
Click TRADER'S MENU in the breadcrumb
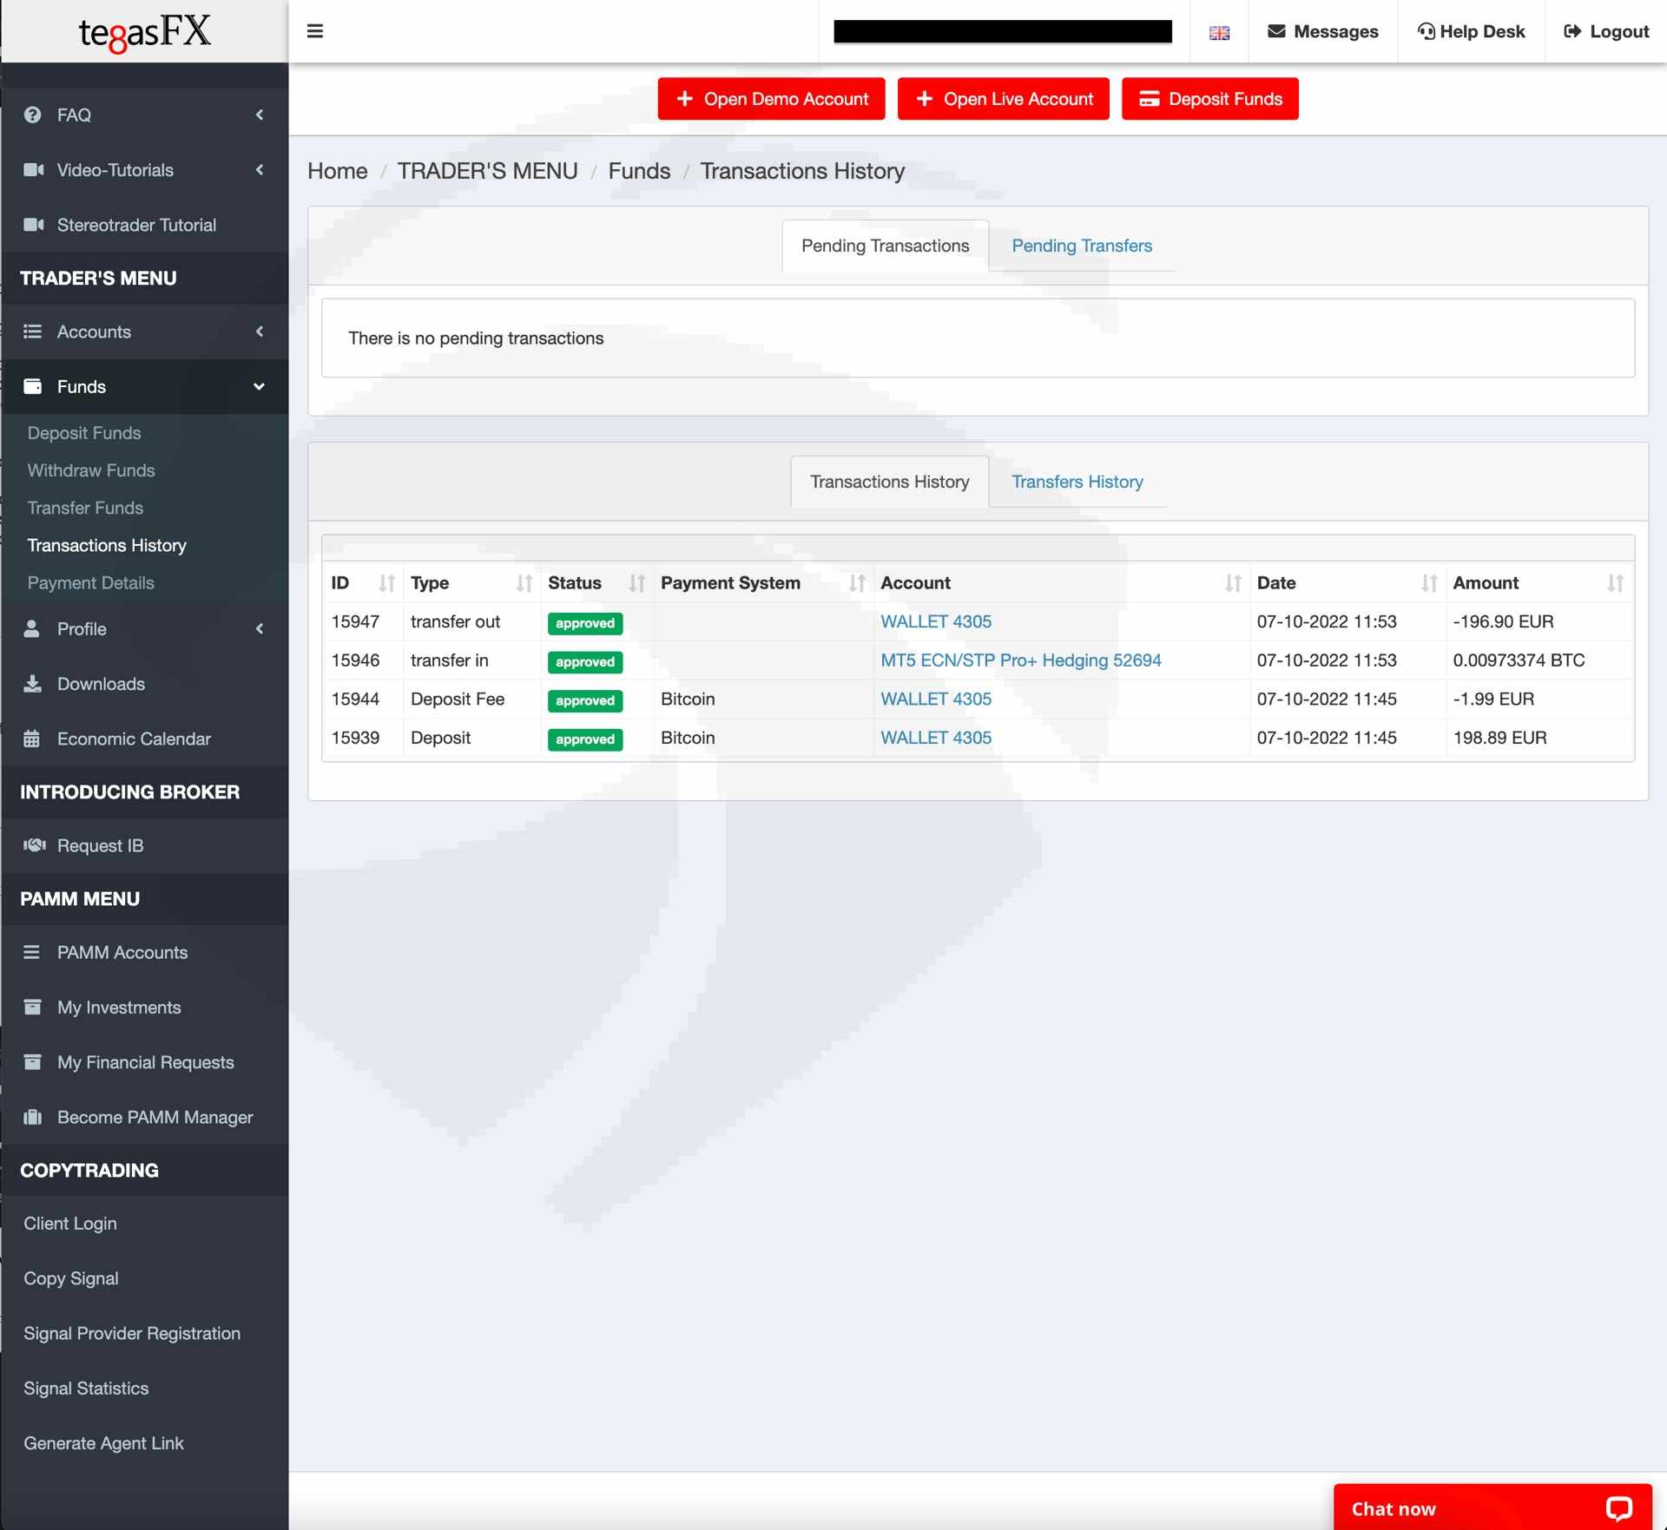point(487,171)
